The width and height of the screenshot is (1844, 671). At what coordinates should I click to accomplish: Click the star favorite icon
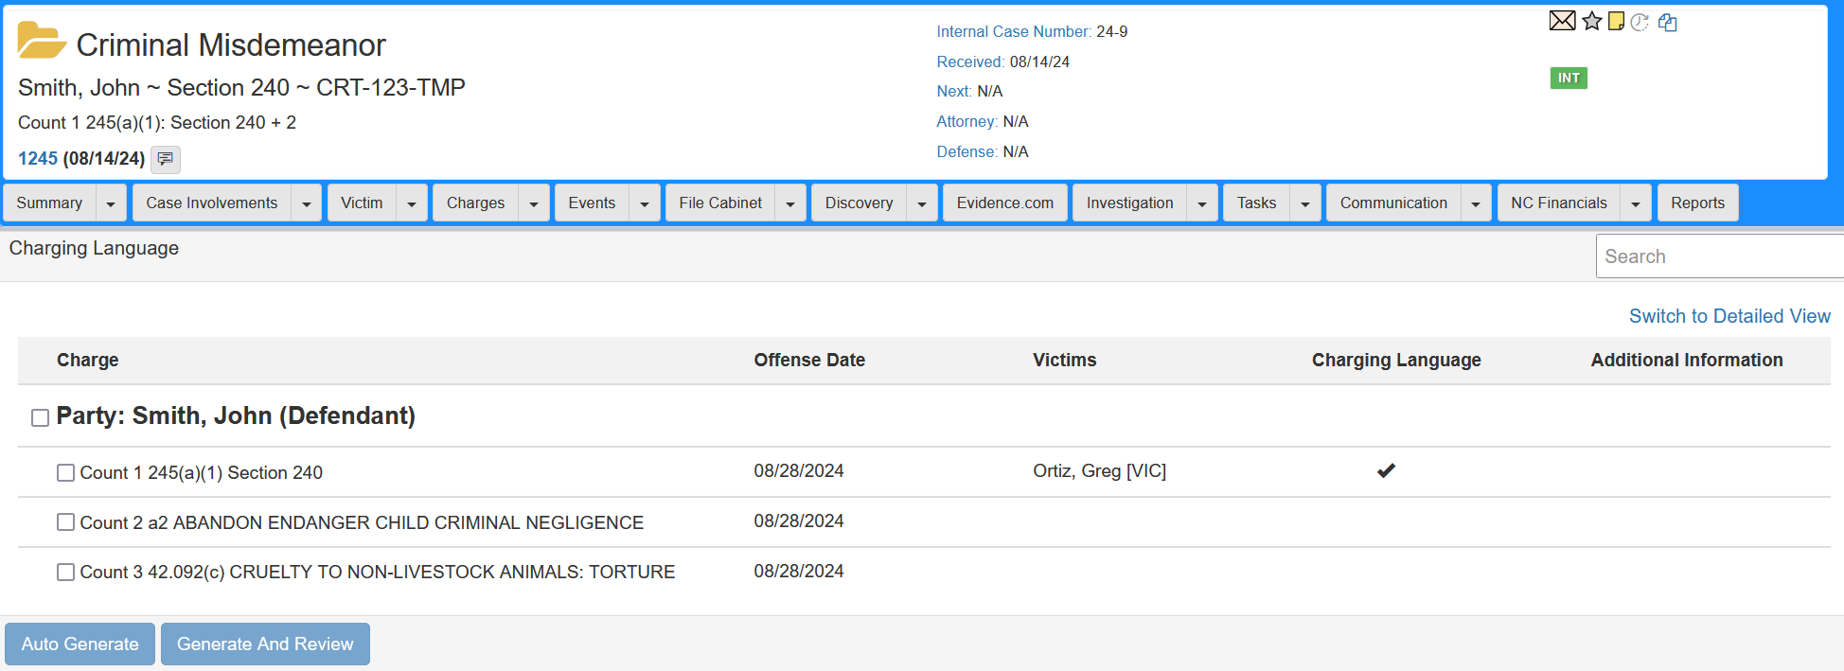click(1592, 21)
